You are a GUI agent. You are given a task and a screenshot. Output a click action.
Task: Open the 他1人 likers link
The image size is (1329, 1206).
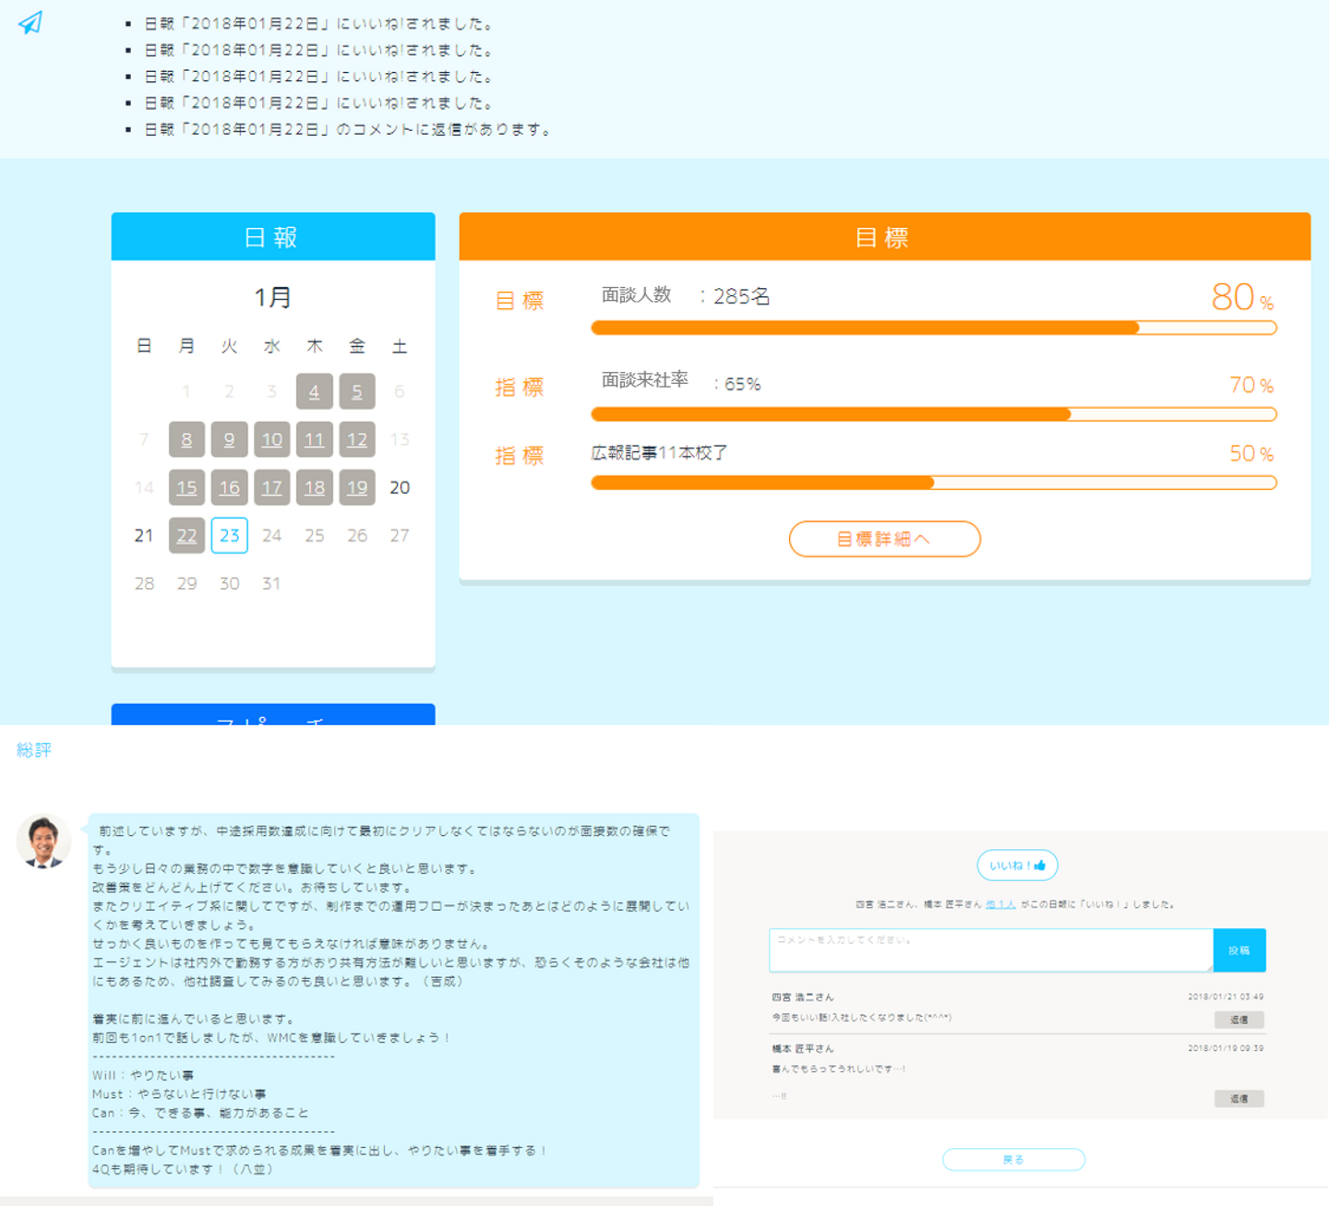(1000, 904)
